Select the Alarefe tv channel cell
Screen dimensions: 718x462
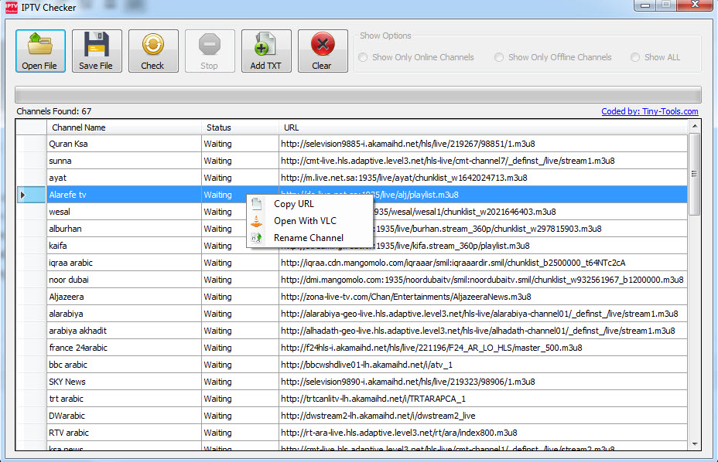(124, 195)
